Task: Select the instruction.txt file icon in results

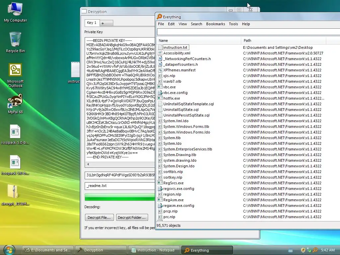Action: 160,47
